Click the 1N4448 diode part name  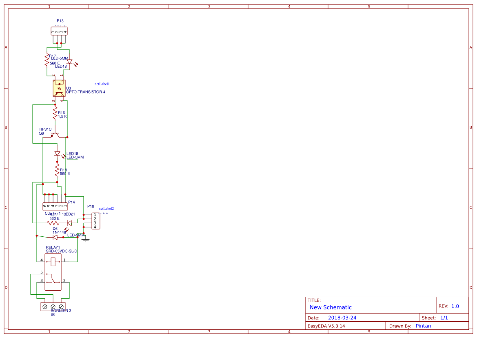(x=59, y=232)
